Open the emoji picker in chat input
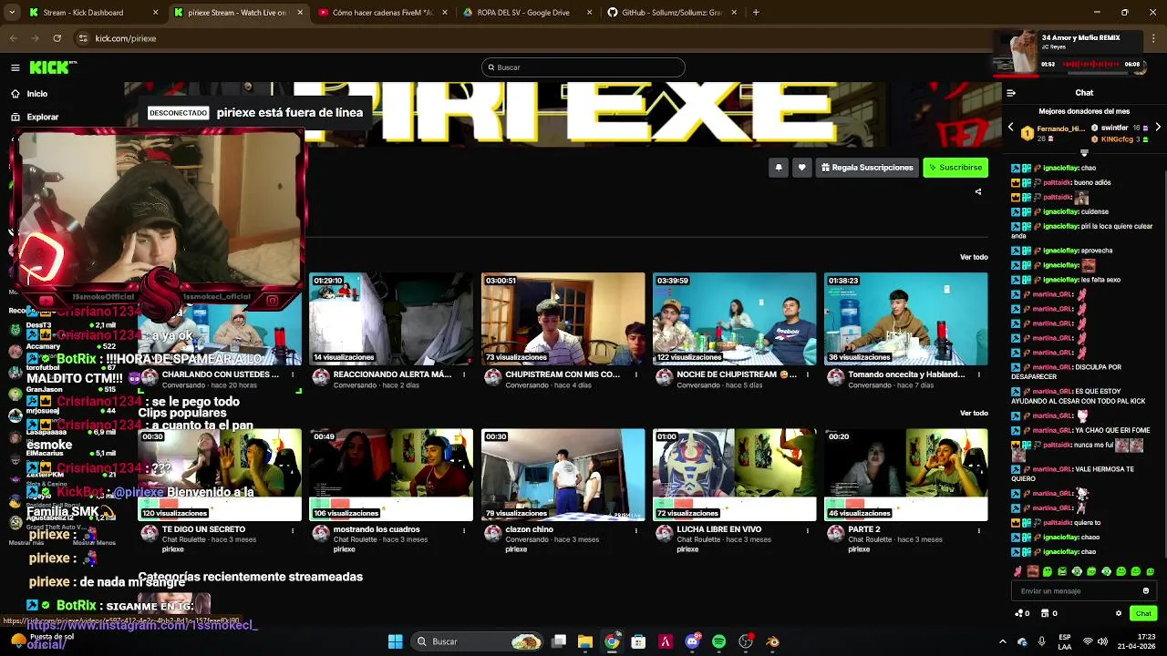Image resolution: width=1167 pixels, height=656 pixels. click(1146, 591)
